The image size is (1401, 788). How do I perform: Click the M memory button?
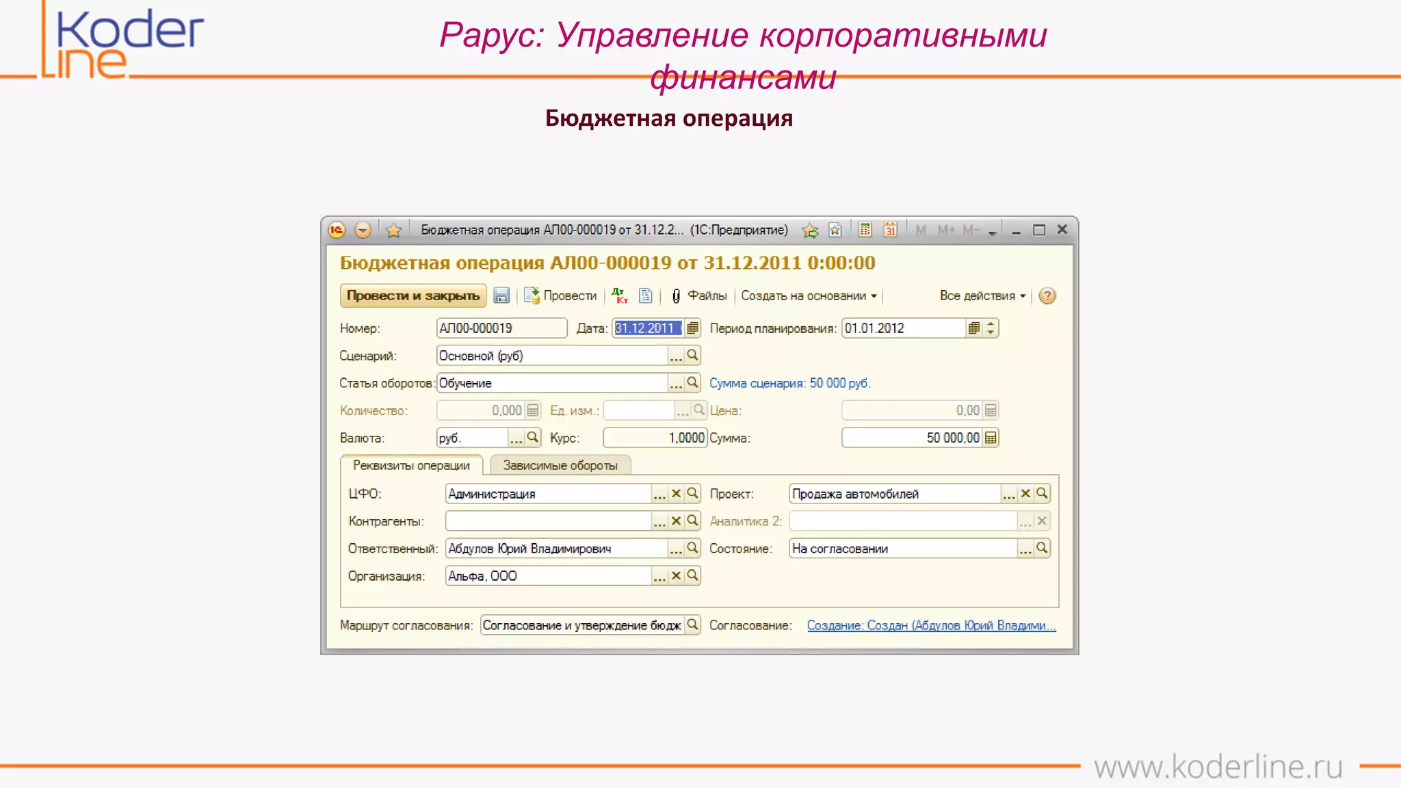pyautogui.click(x=921, y=230)
